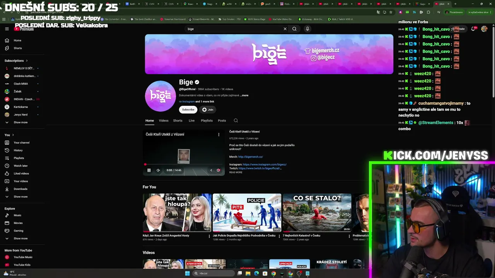Open the Bige channel avatar

coord(160,96)
